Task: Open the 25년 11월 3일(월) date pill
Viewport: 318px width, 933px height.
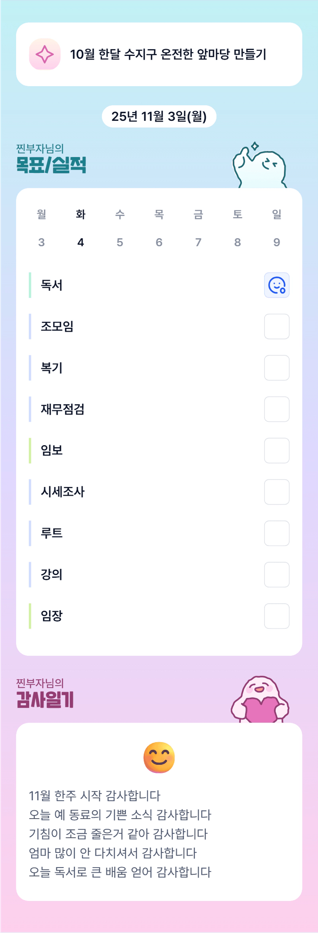Action: [x=159, y=116]
